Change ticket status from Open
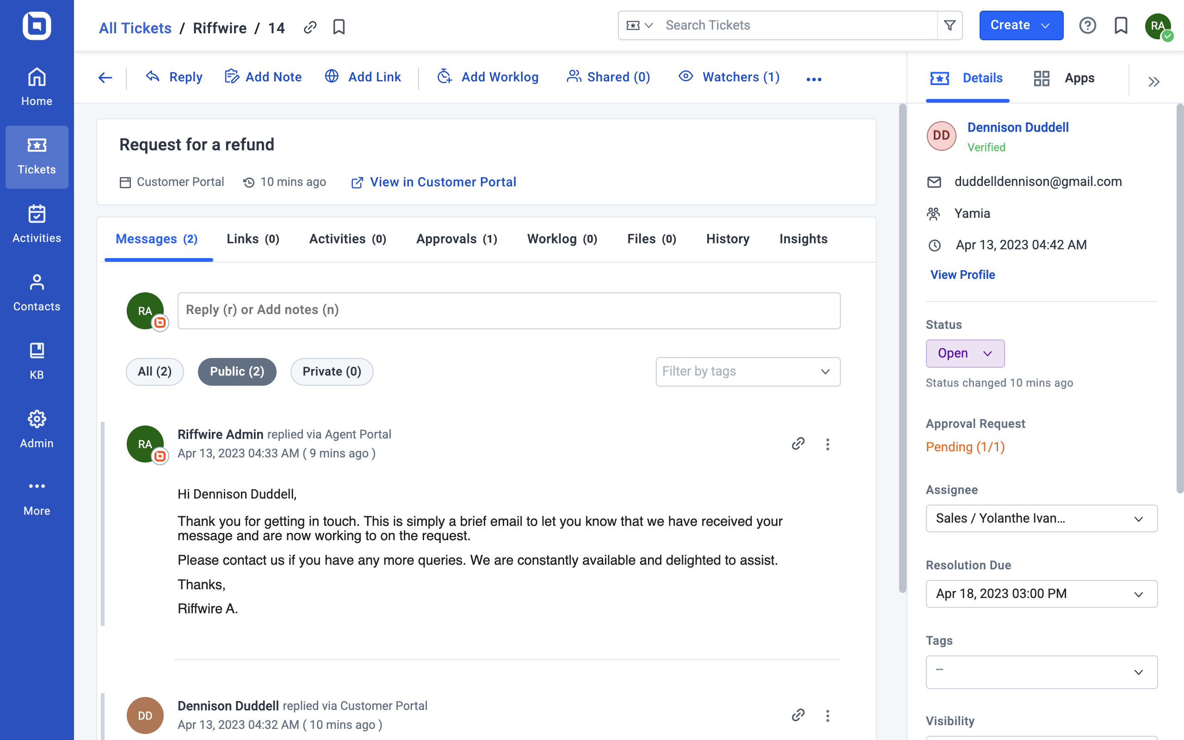The image size is (1184, 740). click(x=964, y=353)
